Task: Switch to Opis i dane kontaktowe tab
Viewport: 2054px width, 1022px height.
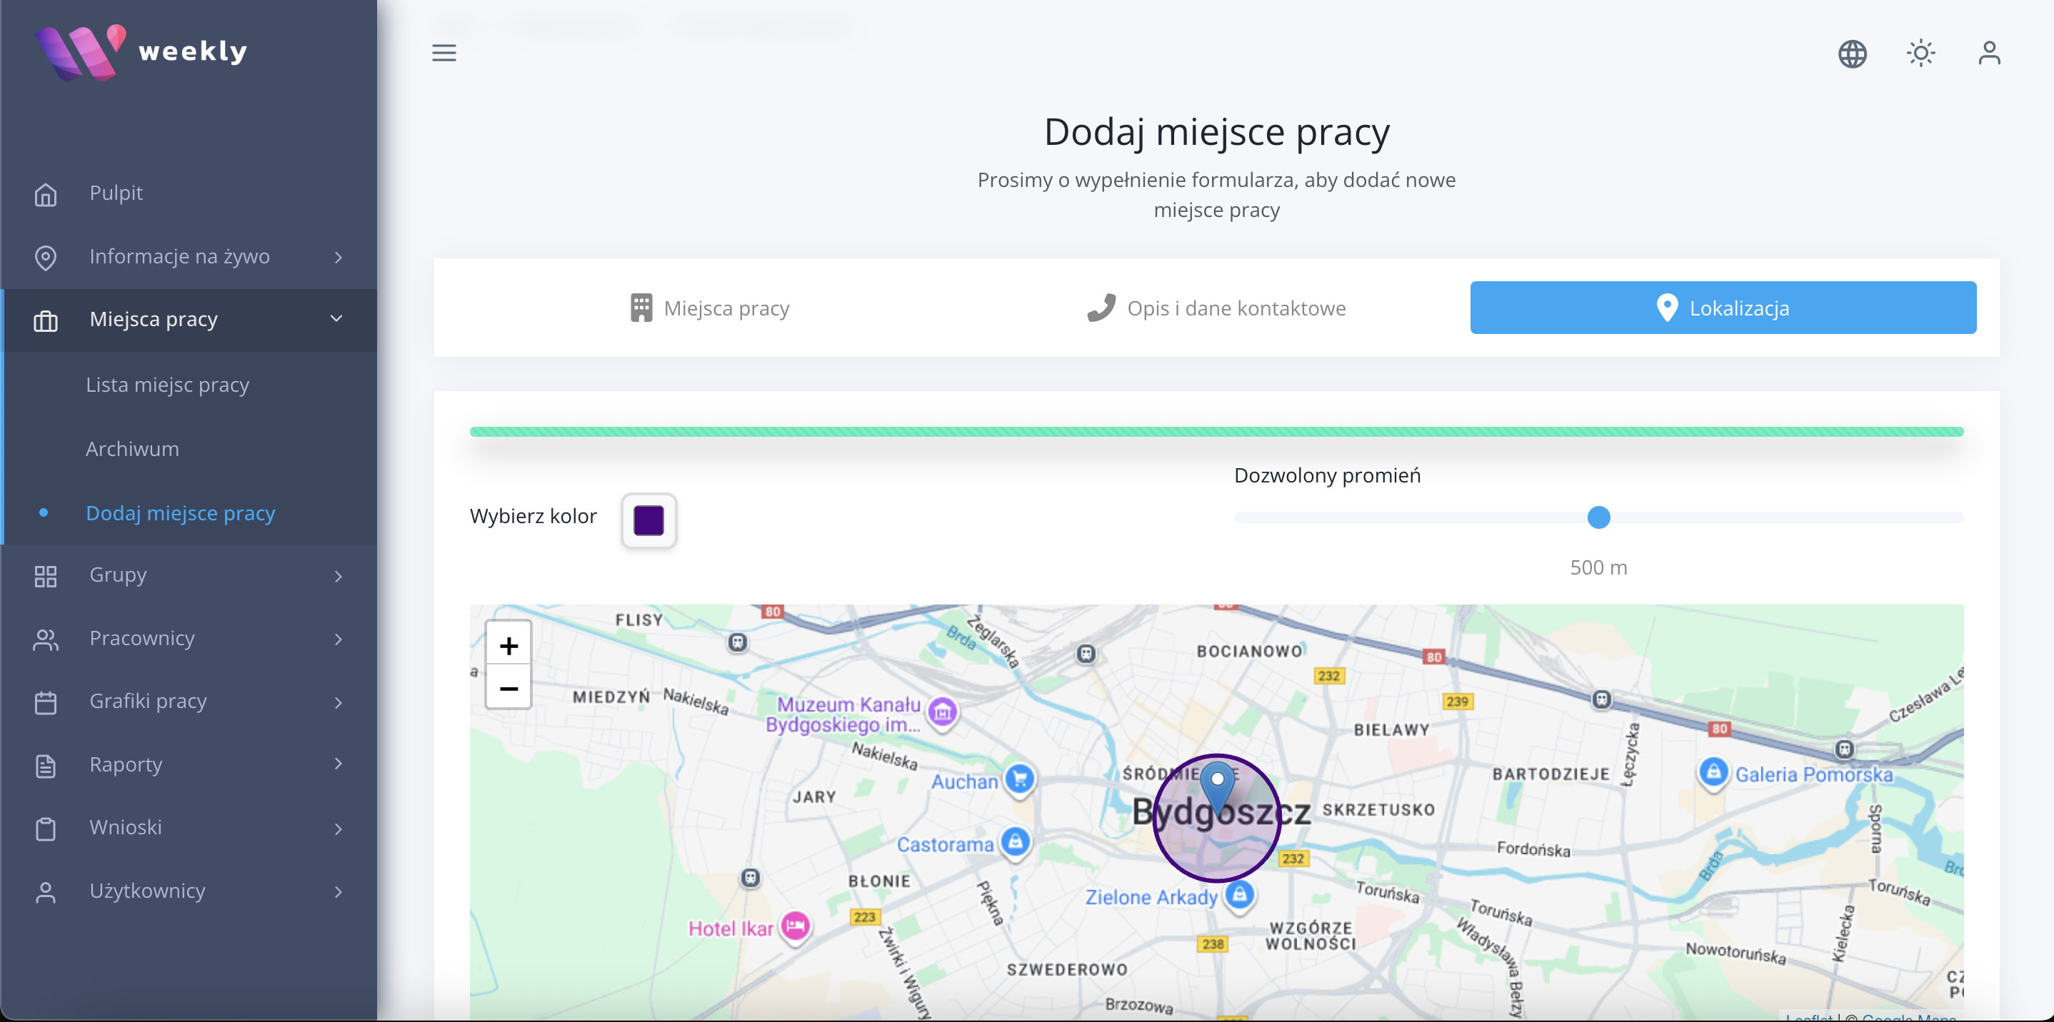Action: [1216, 308]
